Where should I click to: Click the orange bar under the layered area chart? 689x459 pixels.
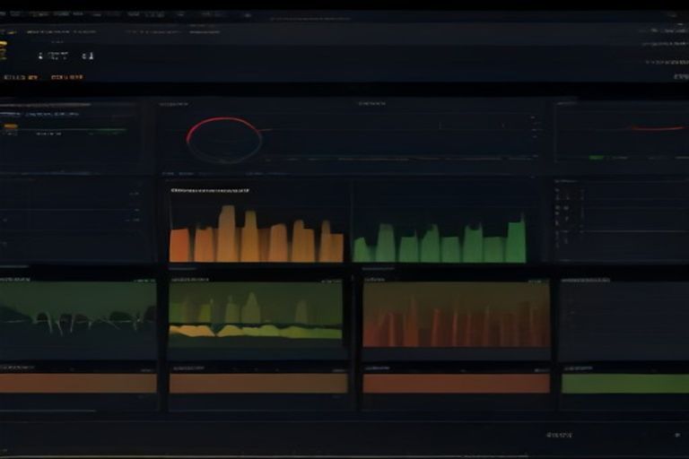pos(258,384)
